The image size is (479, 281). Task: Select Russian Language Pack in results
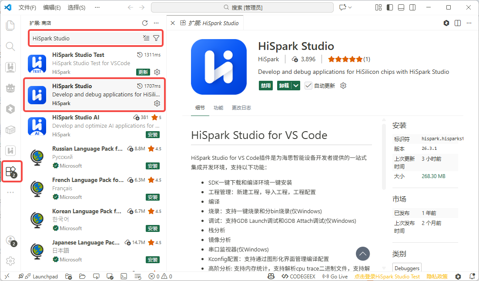(94, 157)
